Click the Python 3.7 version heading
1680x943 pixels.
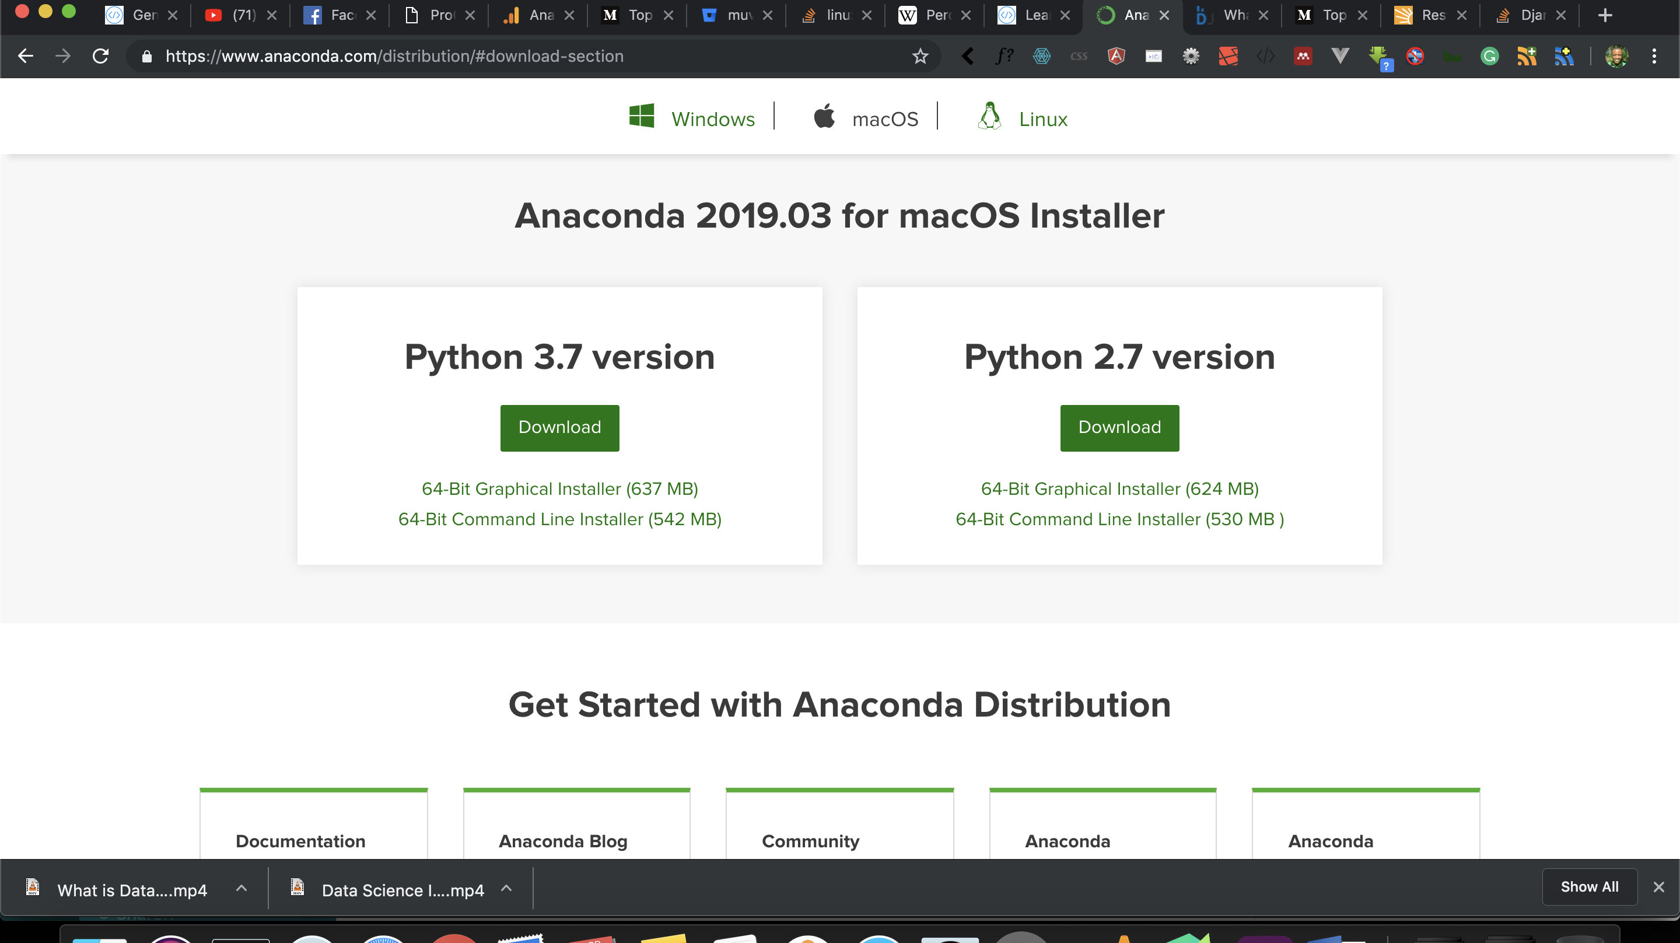(559, 357)
